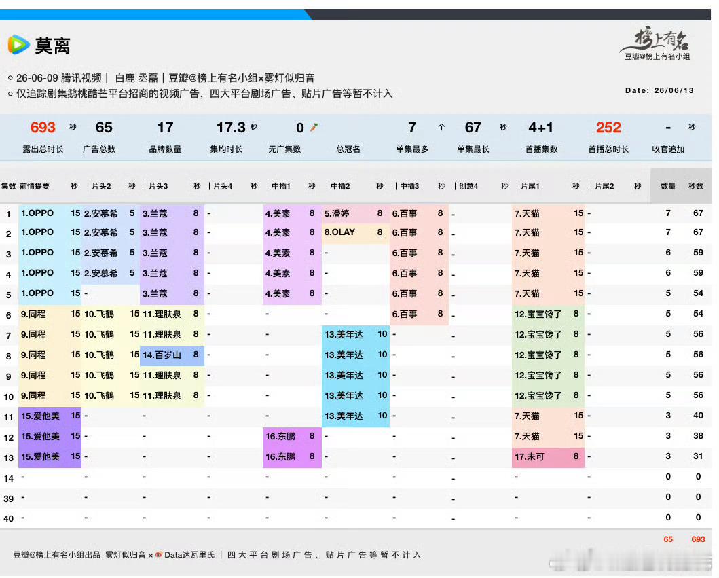Click the 单集最多 label
The width and height of the screenshot is (719, 578).
coord(412,149)
